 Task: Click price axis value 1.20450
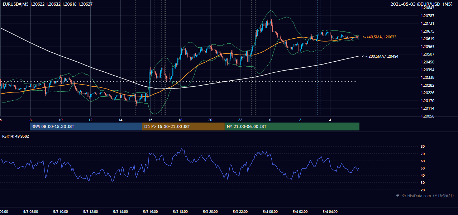[428, 62]
